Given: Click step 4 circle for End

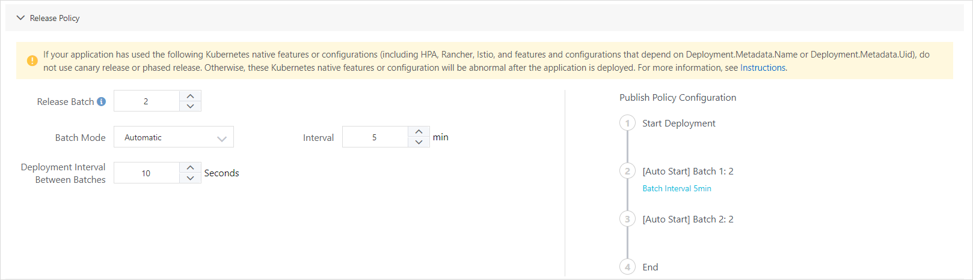Looking at the screenshot, I should [x=627, y=267].
